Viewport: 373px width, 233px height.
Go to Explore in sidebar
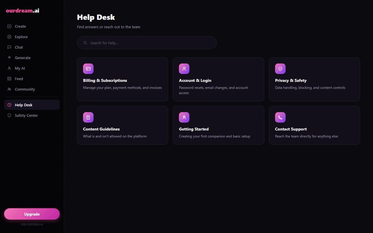(32, 37)
